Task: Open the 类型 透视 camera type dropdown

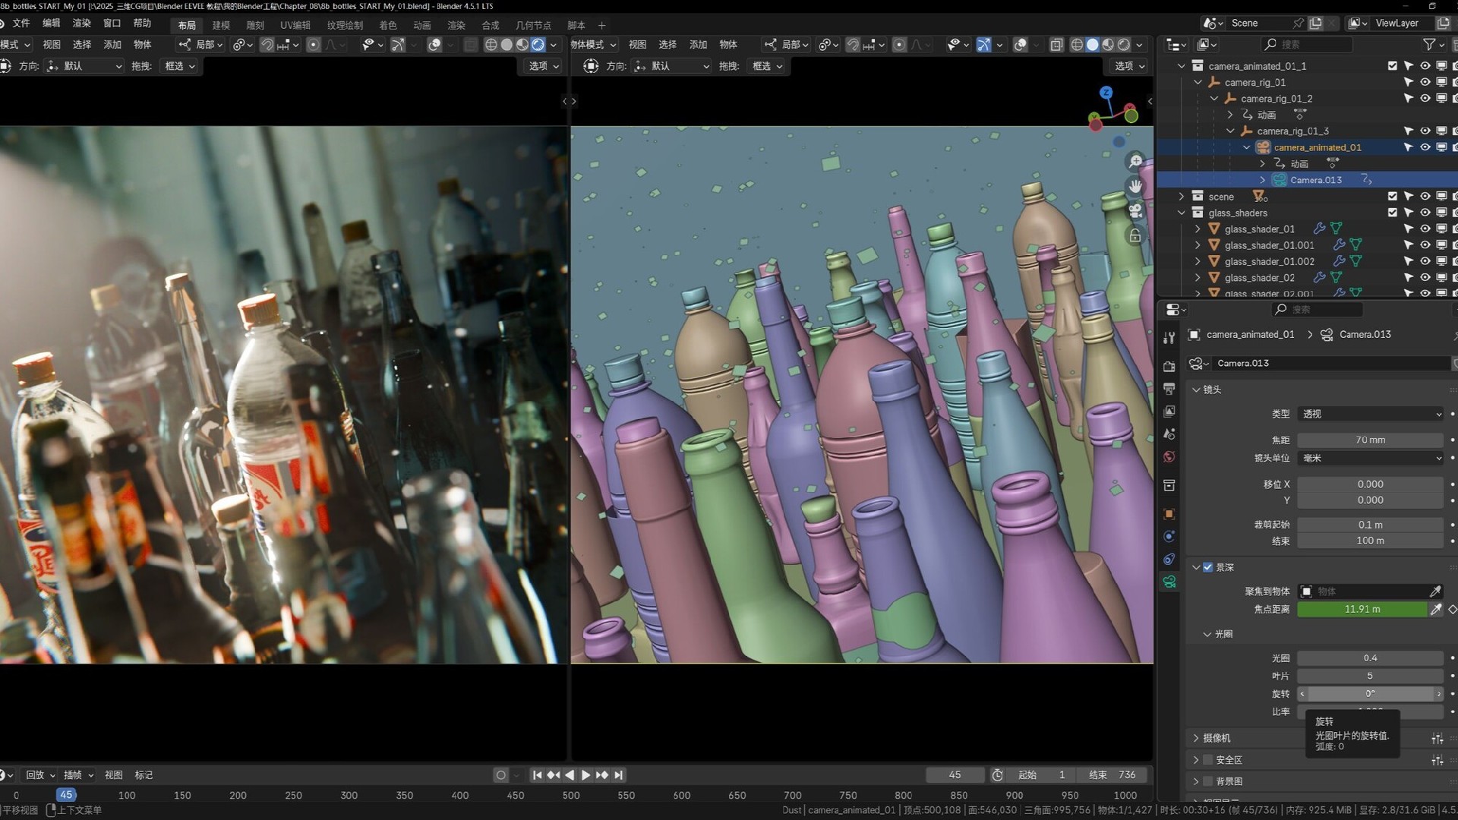Action: point(1371,414)
